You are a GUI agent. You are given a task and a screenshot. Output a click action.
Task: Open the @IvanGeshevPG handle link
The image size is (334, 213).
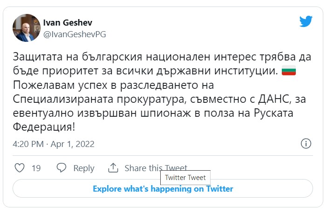[x=70, y=34]
